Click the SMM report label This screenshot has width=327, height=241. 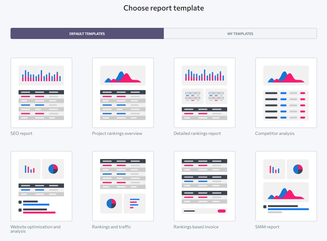point(267,227)
